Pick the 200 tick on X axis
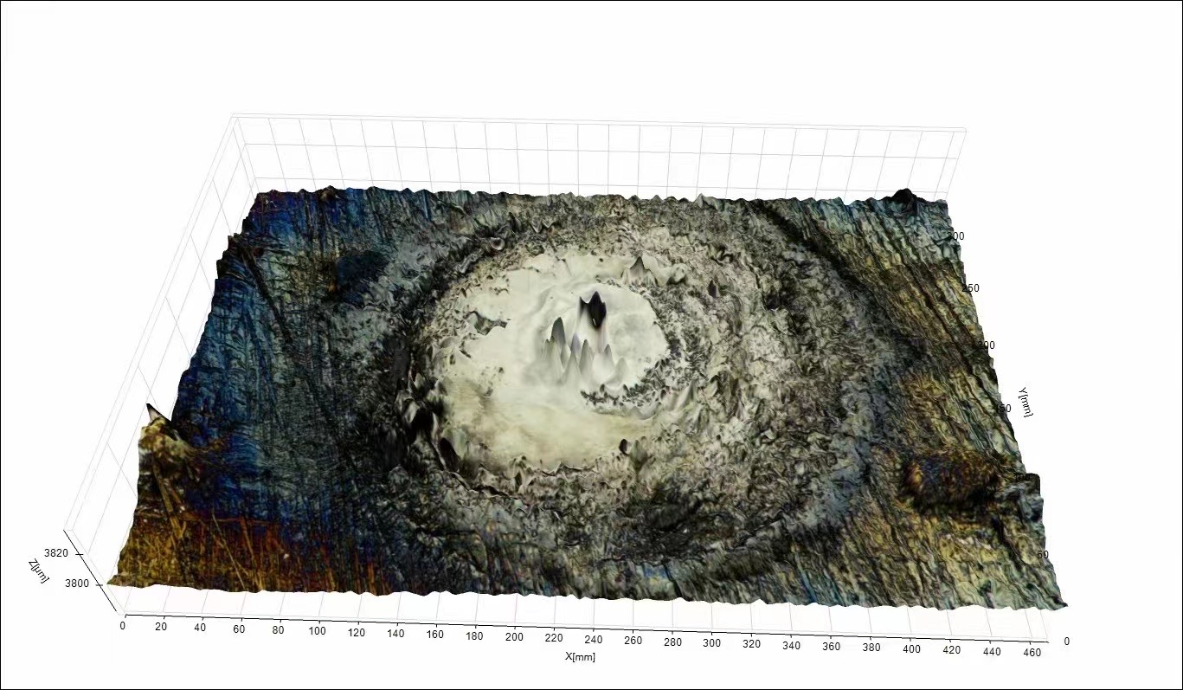The width and height of the screenshot is (1183, 690). (x=515, y=637)
